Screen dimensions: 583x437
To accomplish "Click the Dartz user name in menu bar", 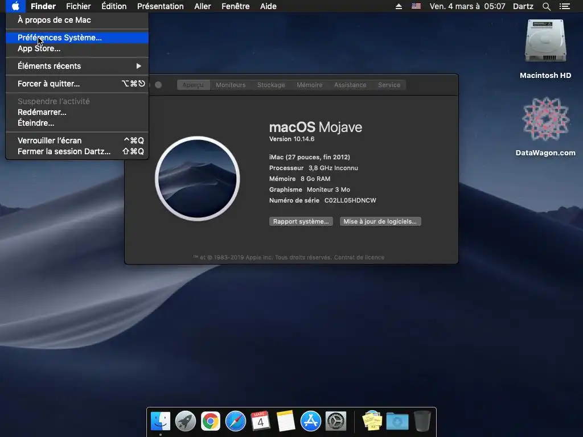I will (523, 6).
